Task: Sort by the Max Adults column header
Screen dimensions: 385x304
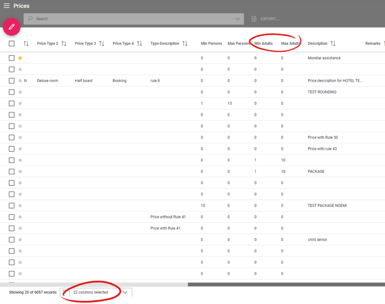Action: (290, 43)
